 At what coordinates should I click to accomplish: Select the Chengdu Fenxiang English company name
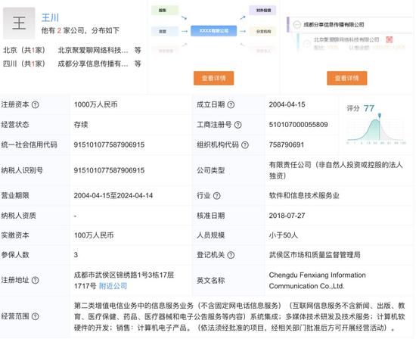pyautogui.click(x=318, y=281)
